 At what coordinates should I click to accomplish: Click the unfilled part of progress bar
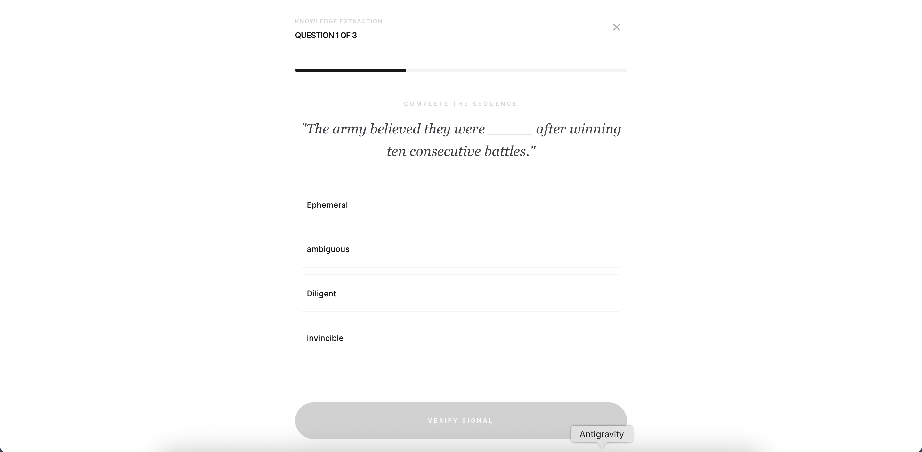(515, 70)
